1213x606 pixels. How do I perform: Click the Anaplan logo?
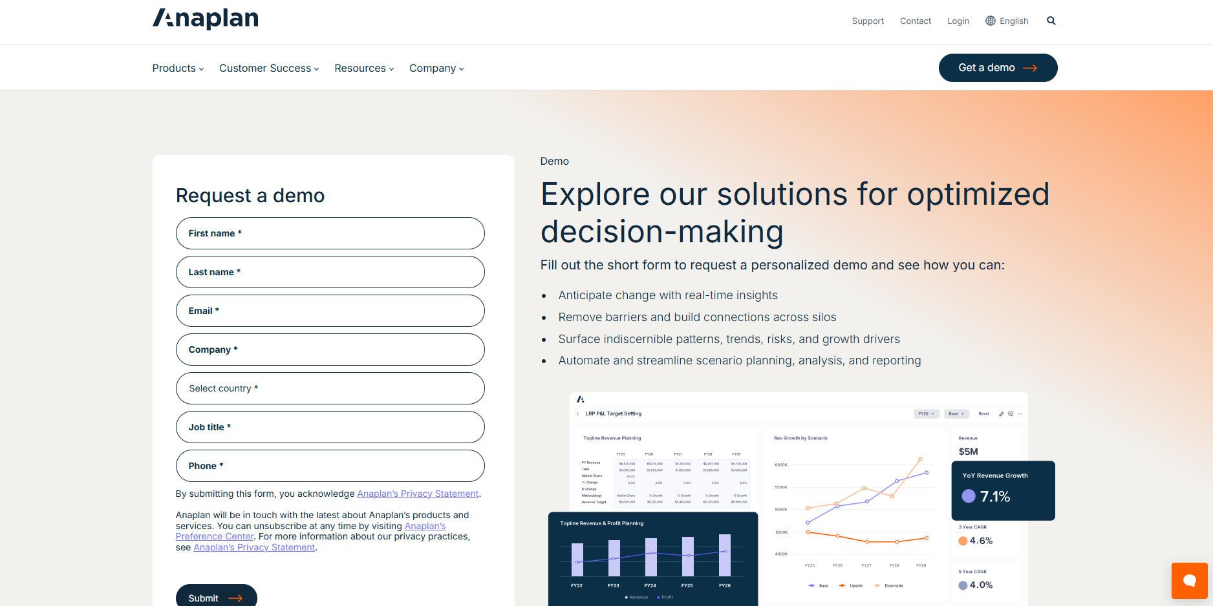[205, 19]
